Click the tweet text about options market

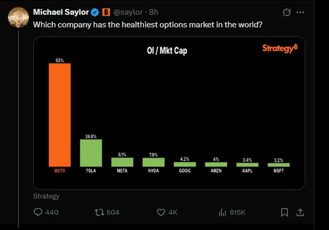[x=148, y=24]
